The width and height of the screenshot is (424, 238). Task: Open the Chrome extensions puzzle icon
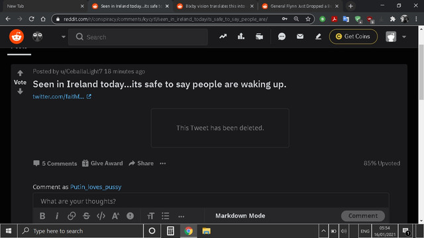(393, 19)
